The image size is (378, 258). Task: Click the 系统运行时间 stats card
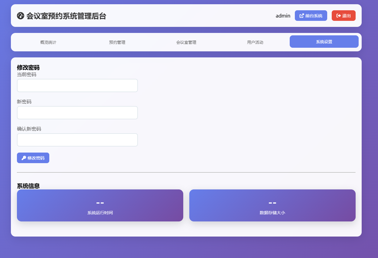coord(100,205)
